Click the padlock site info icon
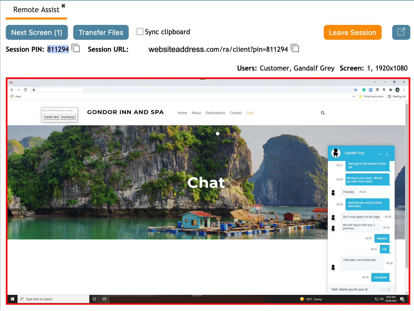 coord(34,90)
